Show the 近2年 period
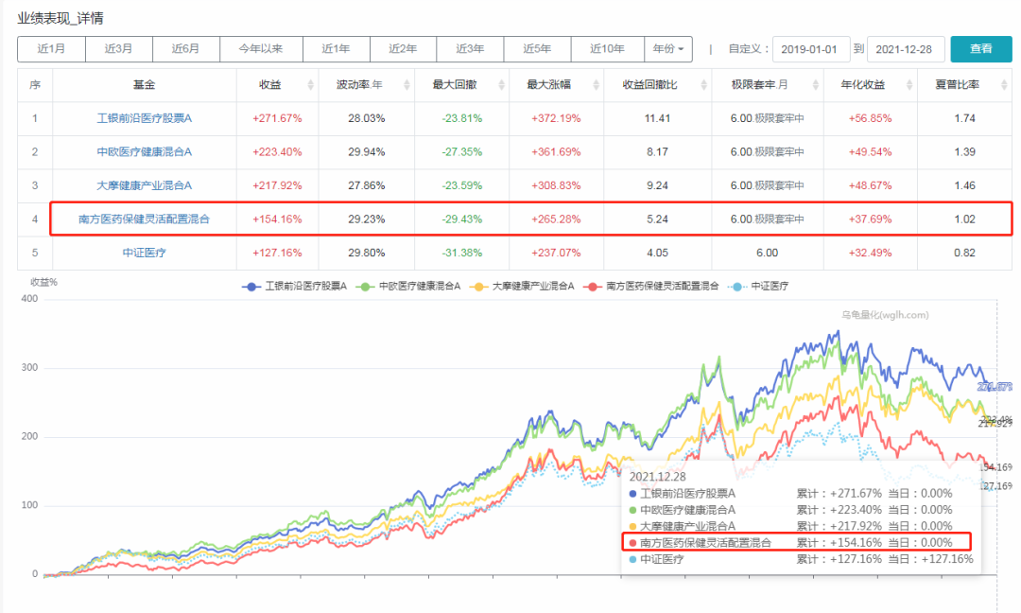1021x613 pixels. 403,49
